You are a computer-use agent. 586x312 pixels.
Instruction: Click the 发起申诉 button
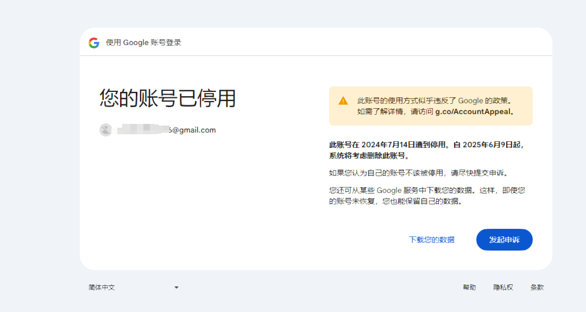[504, 240]
